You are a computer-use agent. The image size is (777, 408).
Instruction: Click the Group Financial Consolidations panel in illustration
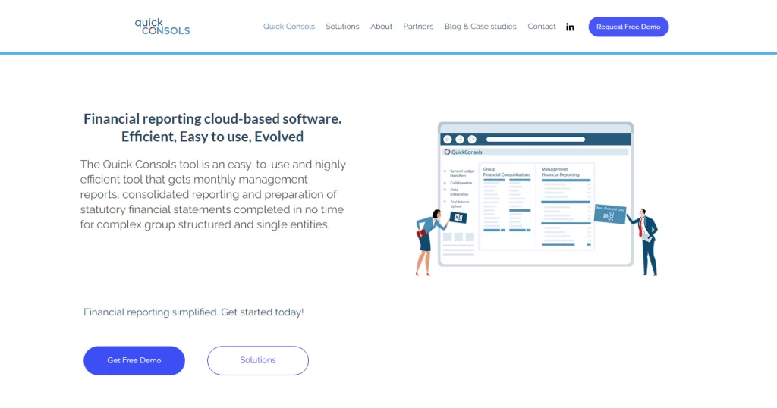[507, 201]
